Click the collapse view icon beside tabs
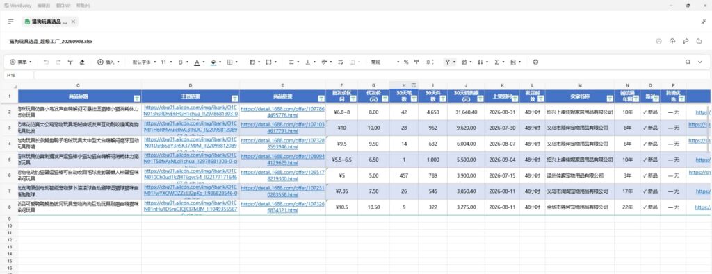Screen dimensions: 712x274 click(704, 22)
